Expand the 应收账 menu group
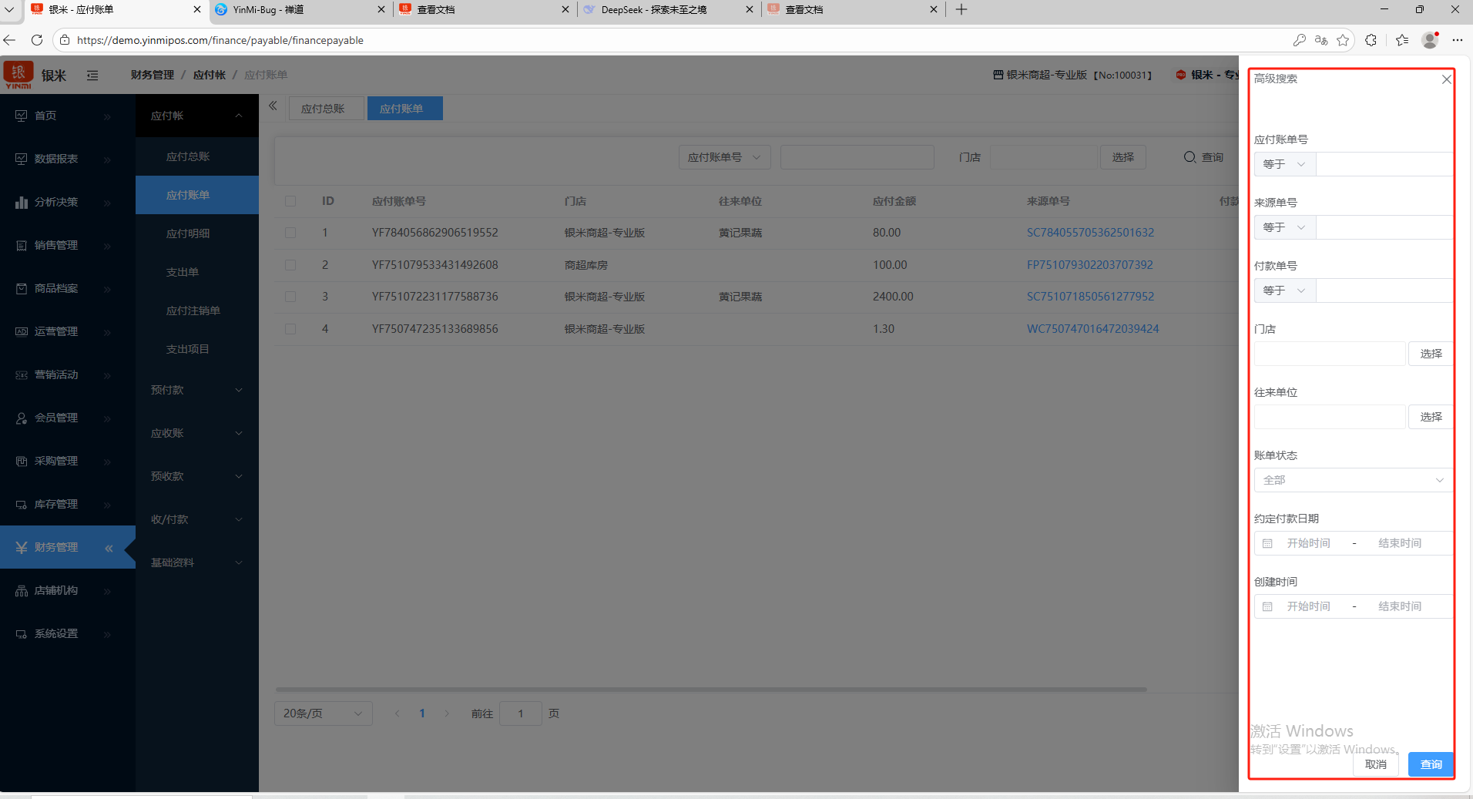This screenshot has width=1473, height=799. click(197, 433)
